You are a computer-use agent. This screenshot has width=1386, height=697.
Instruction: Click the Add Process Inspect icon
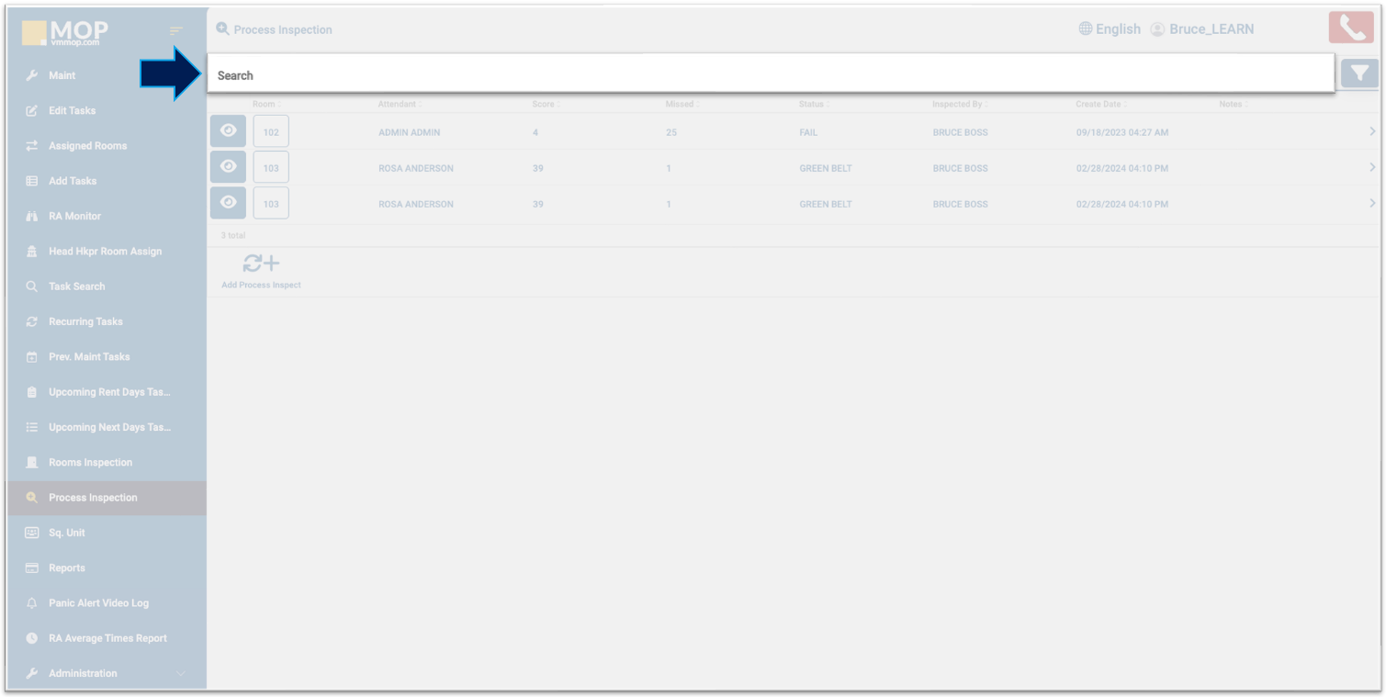[x=261, y=264]
